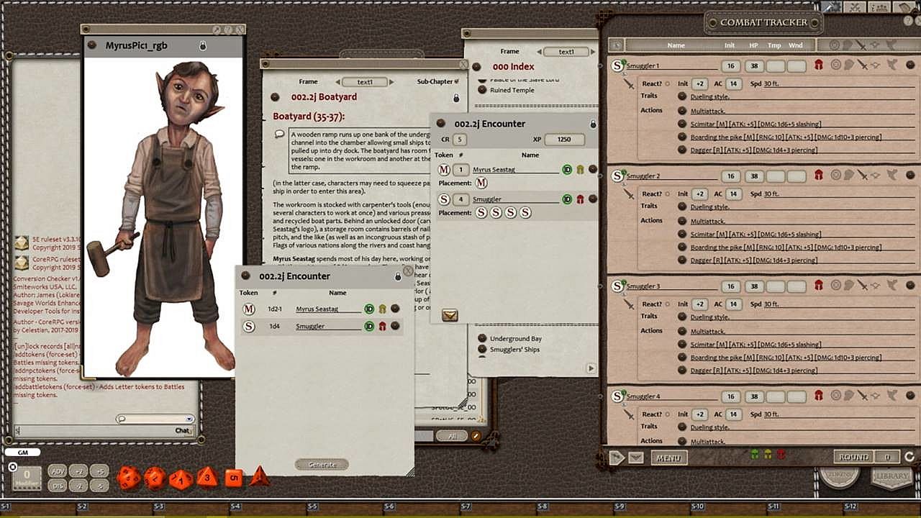Toggle ID status for Smuggler in 1d4 row
The width and height of the screenshot is (921, 518).
point(369,326)
